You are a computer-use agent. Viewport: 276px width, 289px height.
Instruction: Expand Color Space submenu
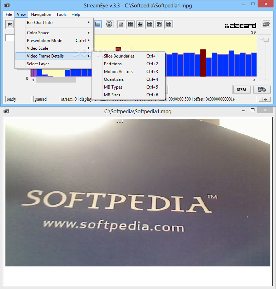click(53, 33)
